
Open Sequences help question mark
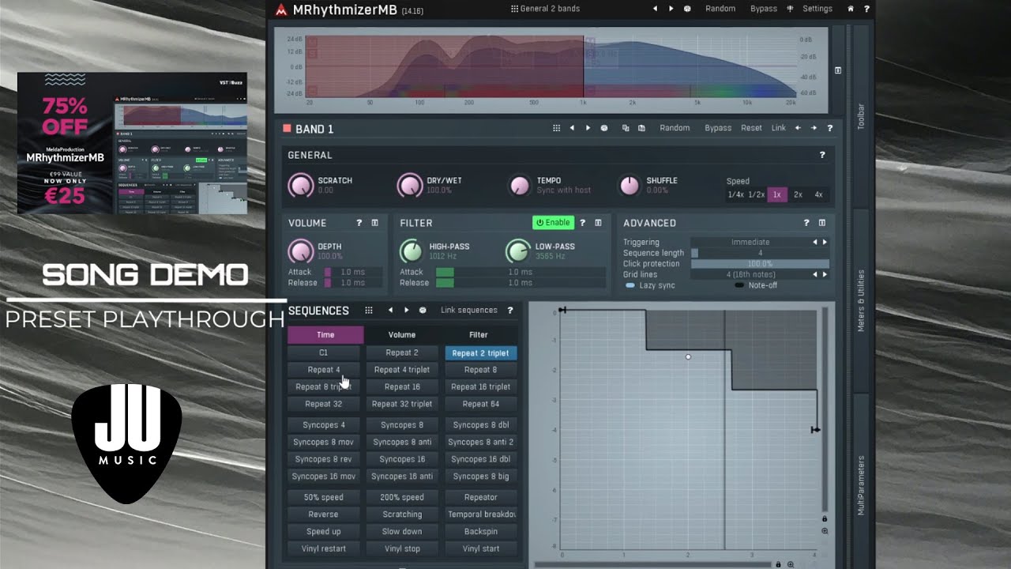click(x=510, y=311)
